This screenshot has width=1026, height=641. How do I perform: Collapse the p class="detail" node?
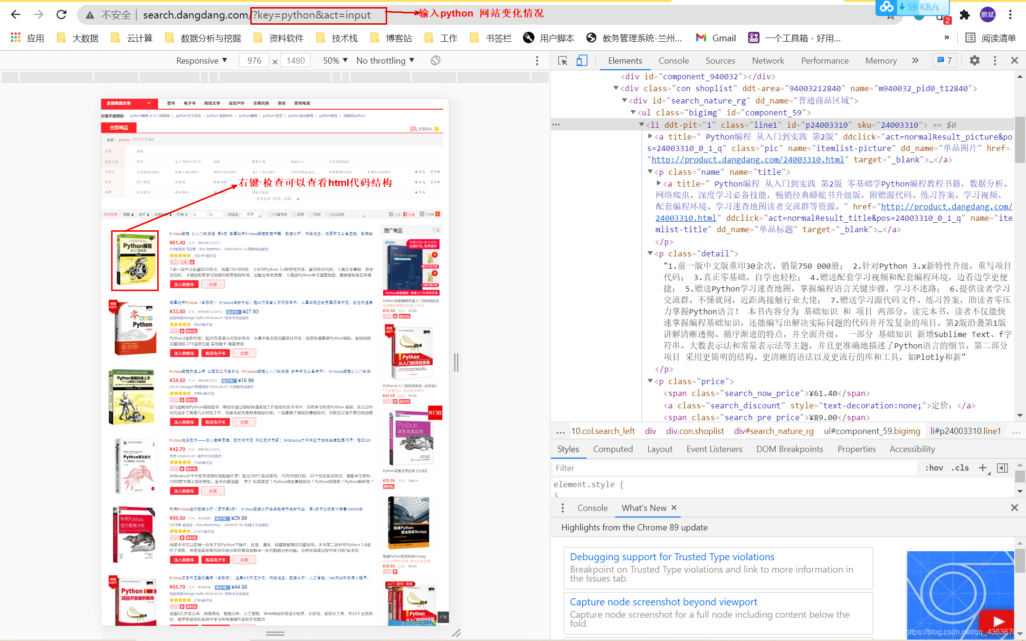point(650,254)
